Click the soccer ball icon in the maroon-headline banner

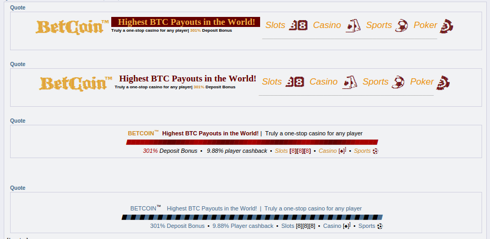402,25
